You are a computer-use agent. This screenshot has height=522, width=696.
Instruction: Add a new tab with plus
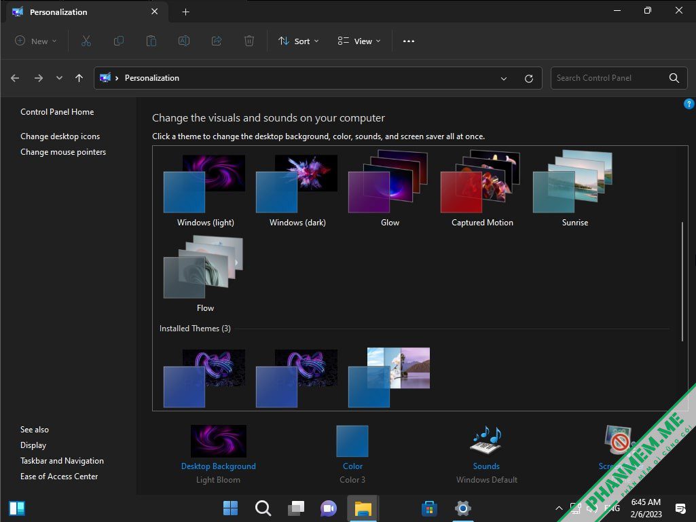point(185,12)
